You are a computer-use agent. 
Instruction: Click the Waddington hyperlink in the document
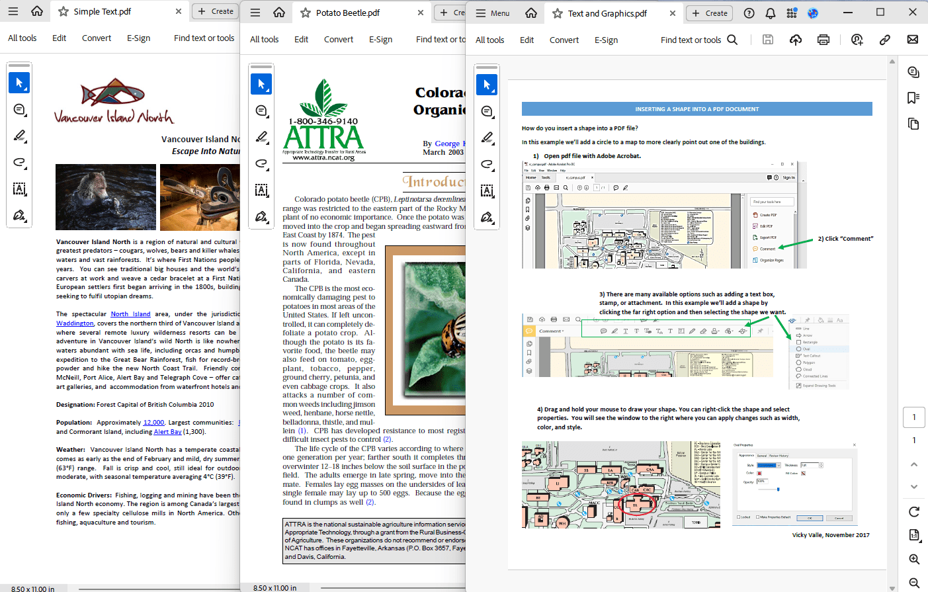tap(75, 323)
